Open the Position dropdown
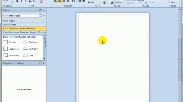The image size is (183, 102). (140, 1)
